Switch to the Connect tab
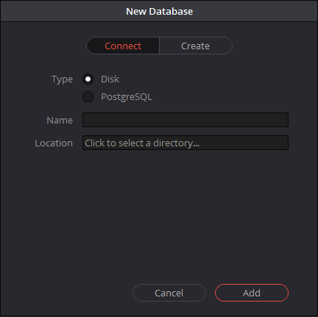318x317 pixels. click(123, 46)
